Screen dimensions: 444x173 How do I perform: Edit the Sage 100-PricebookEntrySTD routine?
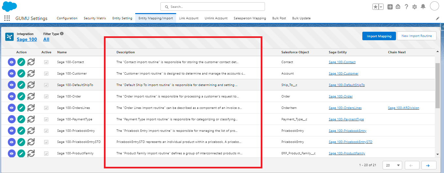[x=21, y=142]
